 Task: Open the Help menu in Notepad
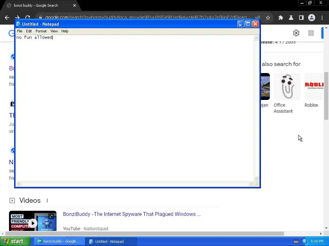click(65, 31)
